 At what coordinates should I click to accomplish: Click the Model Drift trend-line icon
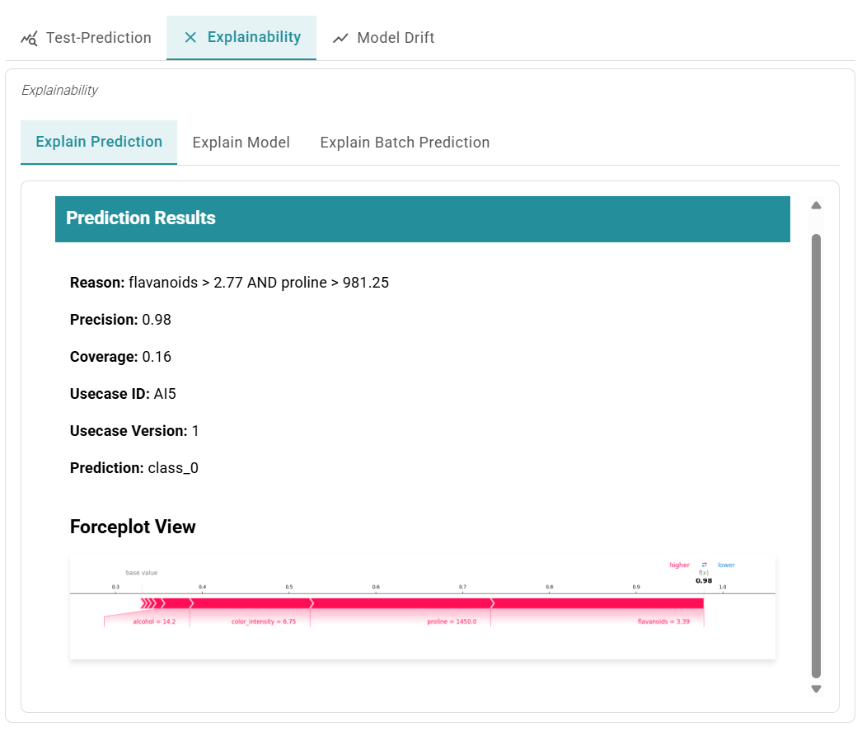(341, 37)
